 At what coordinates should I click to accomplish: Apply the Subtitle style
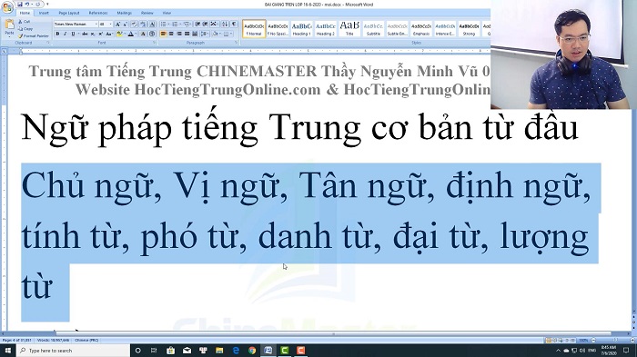(373, 29)
